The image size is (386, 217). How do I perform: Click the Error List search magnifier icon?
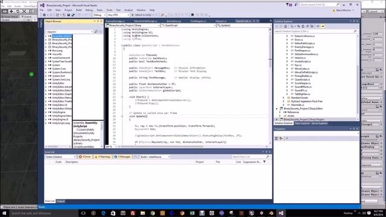(268, 157)
